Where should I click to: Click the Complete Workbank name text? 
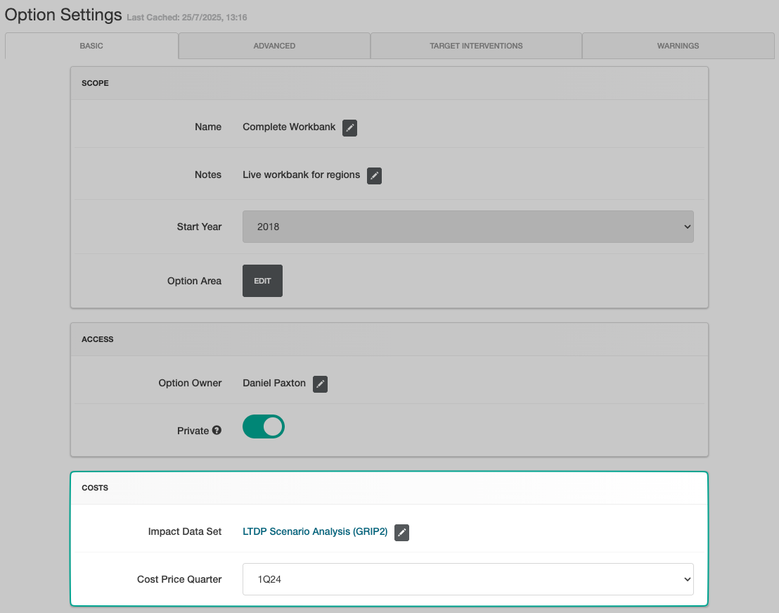tap(288, 127)
